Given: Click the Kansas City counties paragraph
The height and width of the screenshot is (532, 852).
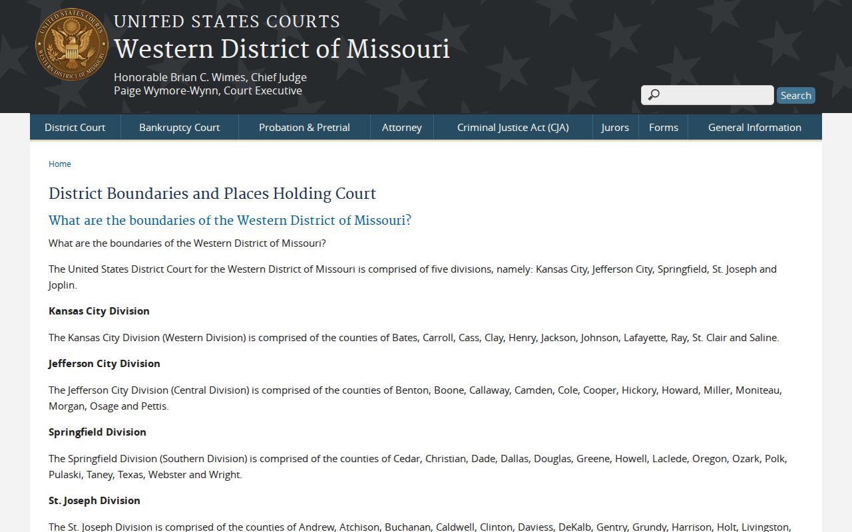Looking at the screenshot, I should coord(414,337).
